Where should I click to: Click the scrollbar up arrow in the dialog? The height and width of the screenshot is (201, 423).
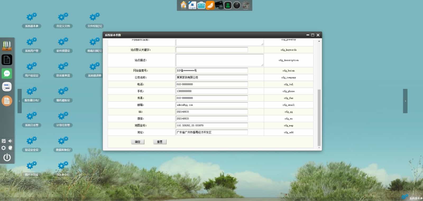coord(319,41)
